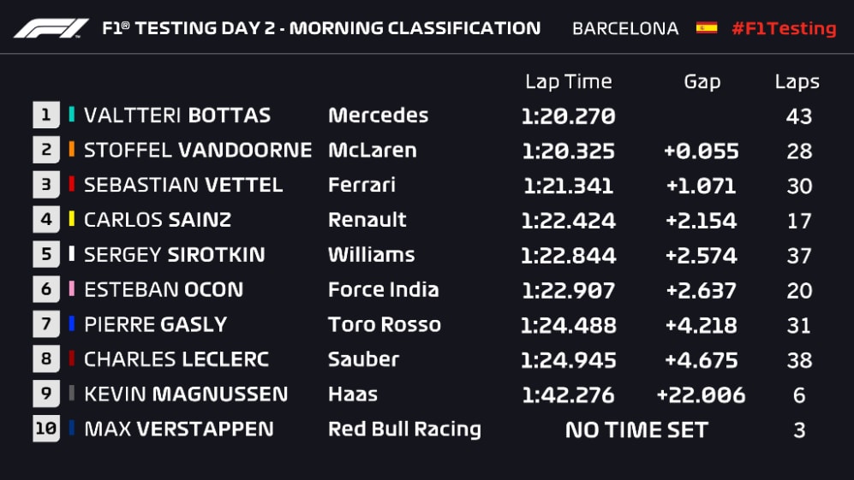Click the Gap column header
The height and width of the screenshot is (480, 854).
pyautogui.click(x=702, y=81)
